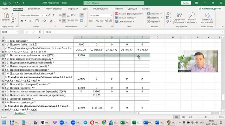Toggle Wrap Text button
The height and width of the screenshot is (126, 225).
coord(82,15)
